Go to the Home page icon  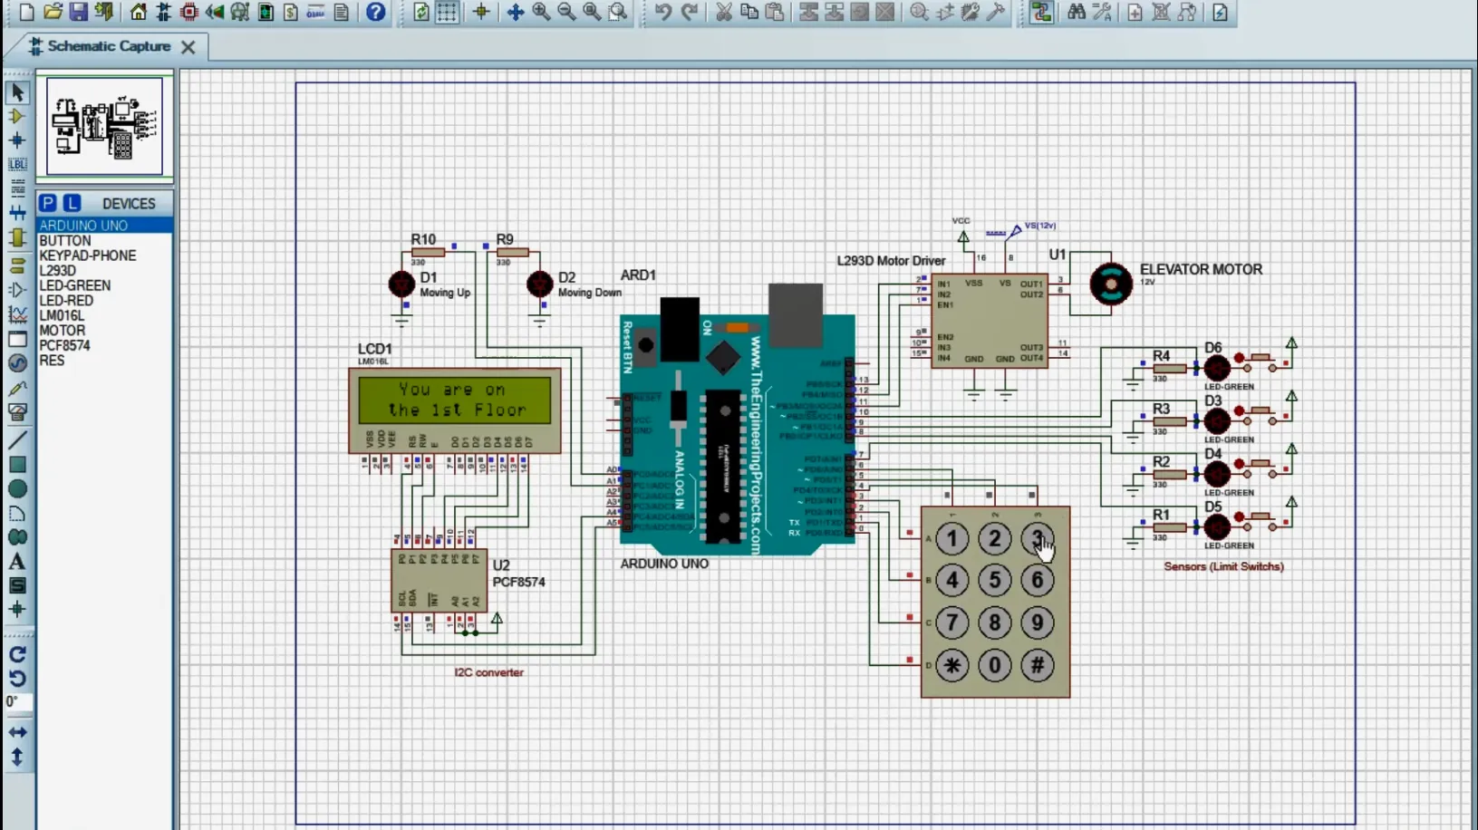tap(138, 12)
